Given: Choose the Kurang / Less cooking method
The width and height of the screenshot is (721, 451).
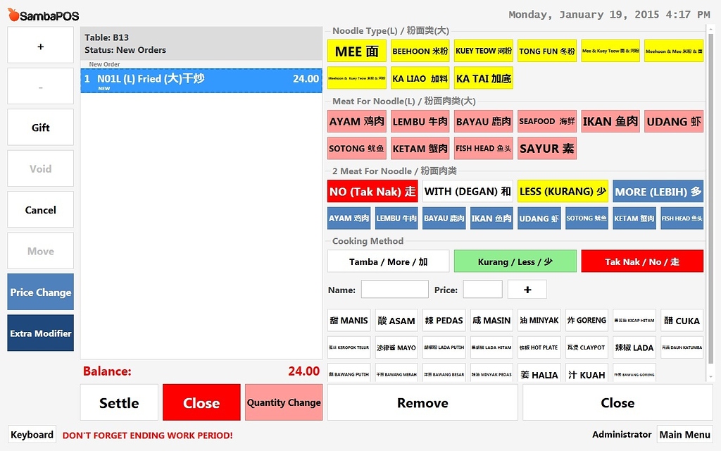Looking at the screenshot, I should pos(515,261).
